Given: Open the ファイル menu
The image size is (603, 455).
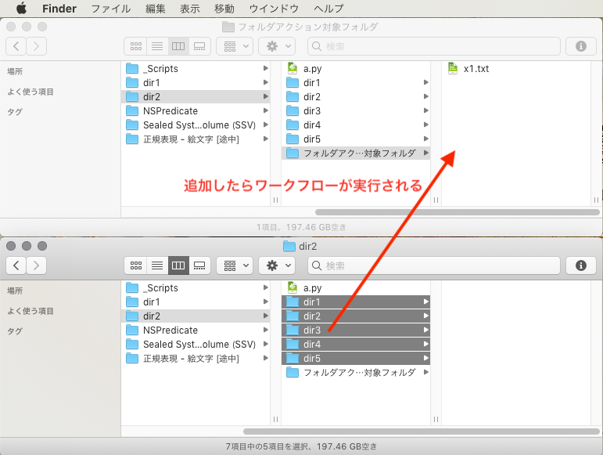Looking at the screenshot, I should 110,9.
